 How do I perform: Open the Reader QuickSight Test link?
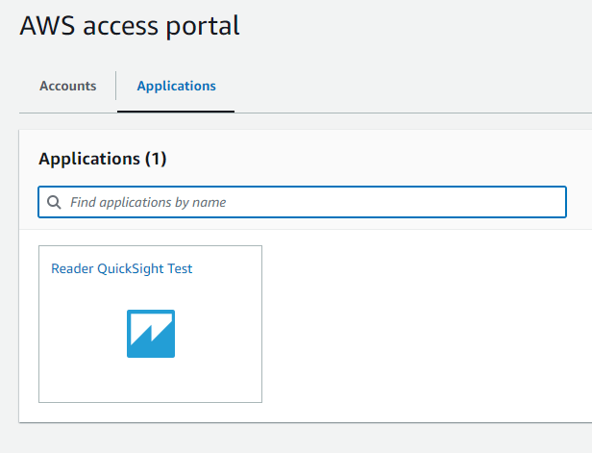tap(121, 268)
